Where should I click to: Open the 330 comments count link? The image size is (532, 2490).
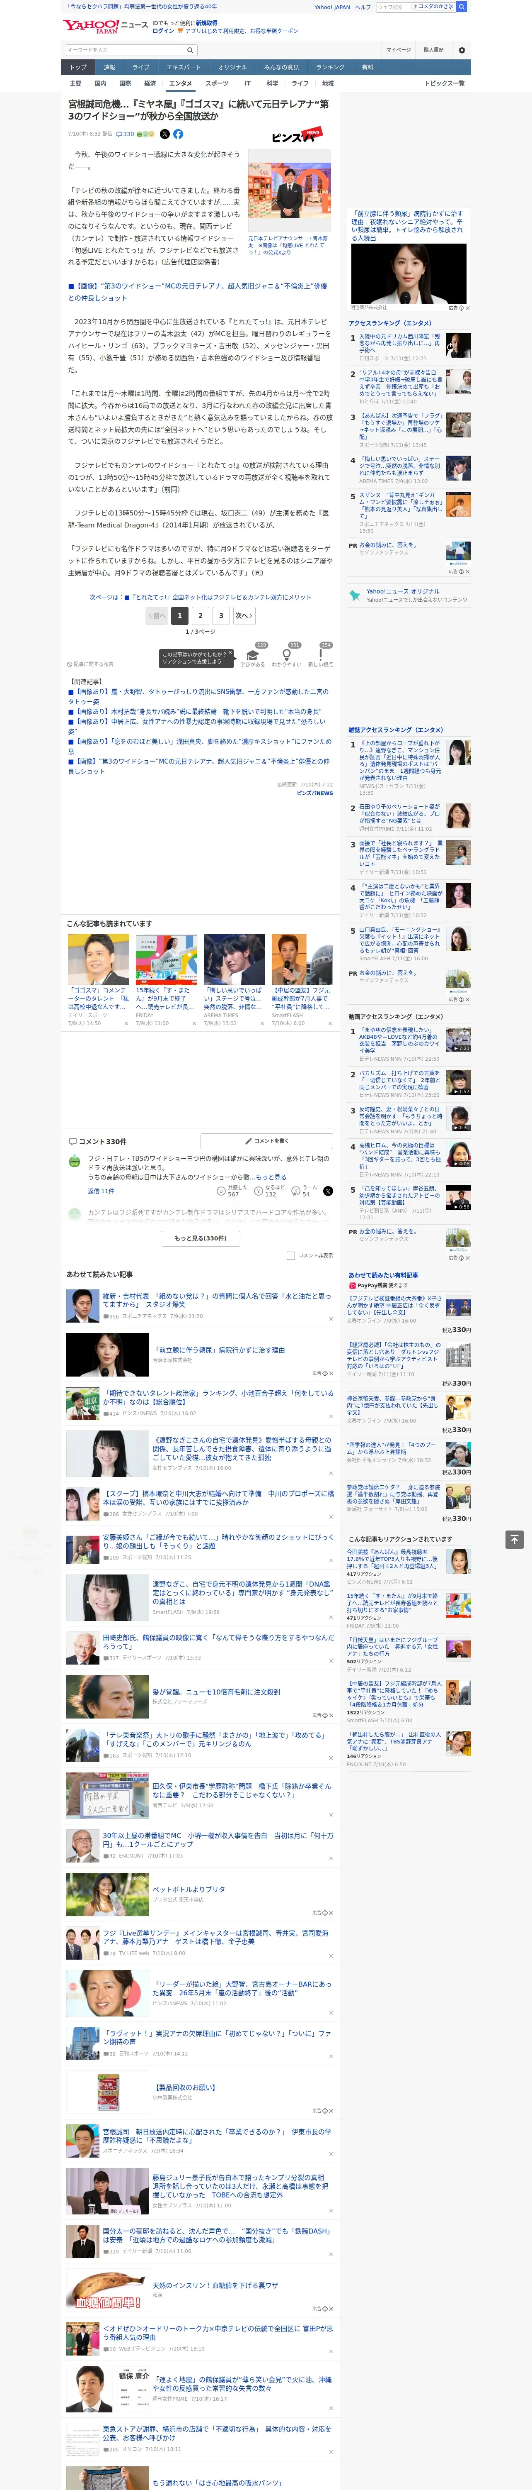pos(126,134)
